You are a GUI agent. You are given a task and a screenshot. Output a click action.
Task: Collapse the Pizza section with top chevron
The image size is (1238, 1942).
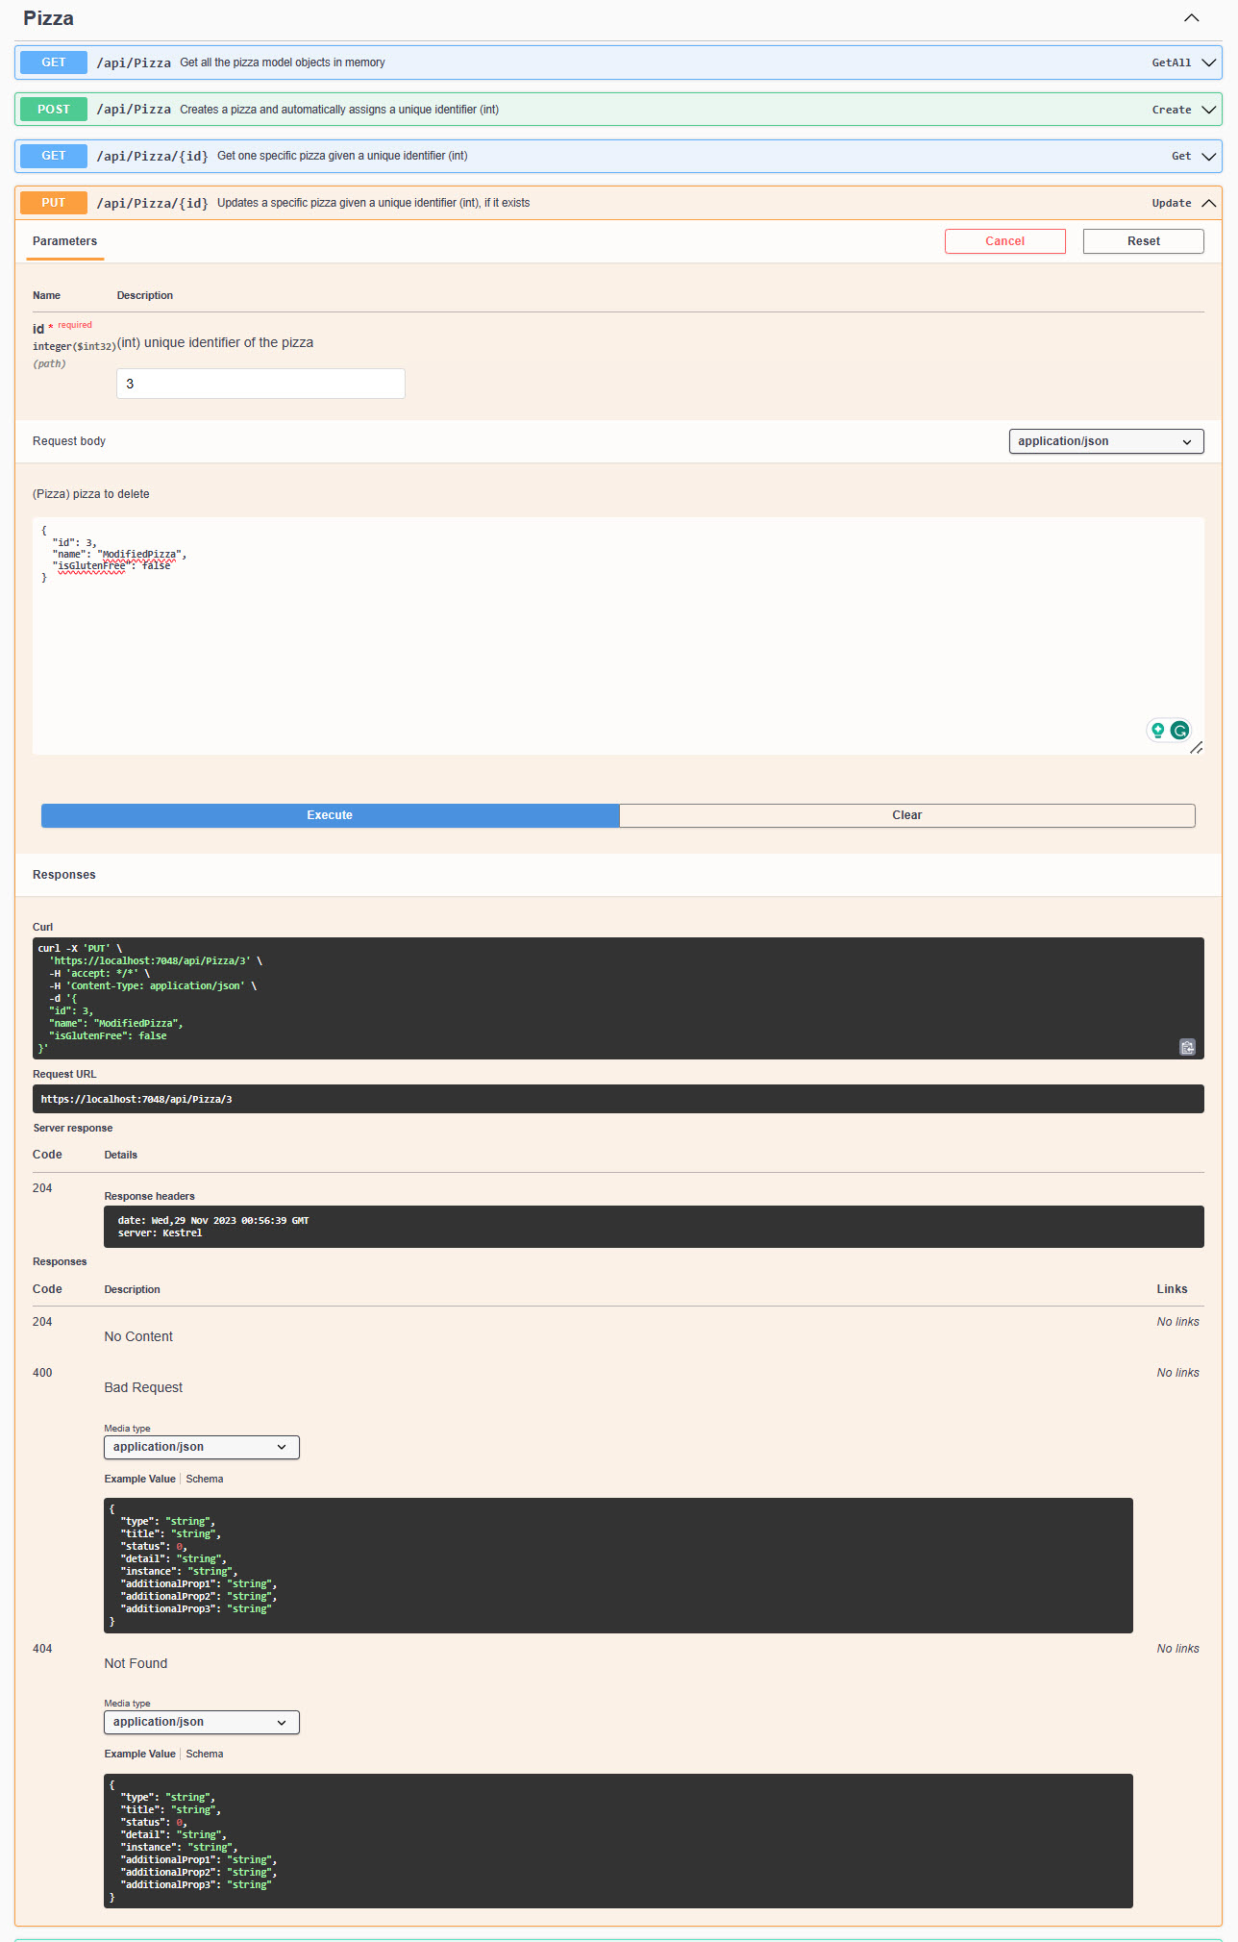click(x=1191, y=18)
